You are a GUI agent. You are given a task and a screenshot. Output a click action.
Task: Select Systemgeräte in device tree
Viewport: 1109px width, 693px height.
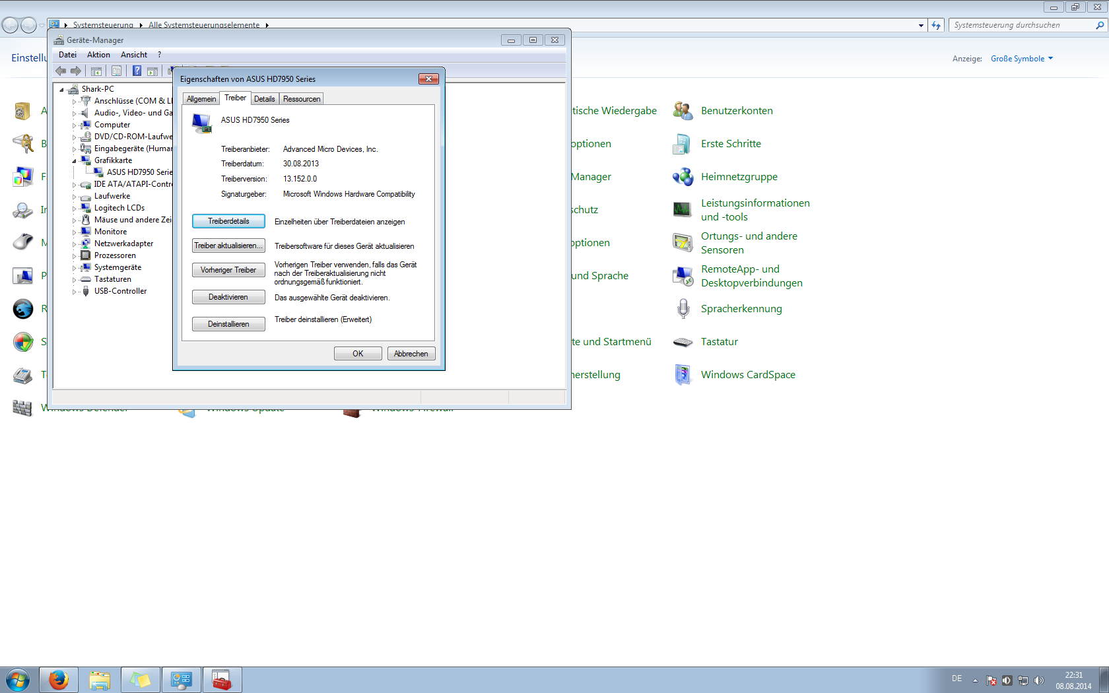118,267
